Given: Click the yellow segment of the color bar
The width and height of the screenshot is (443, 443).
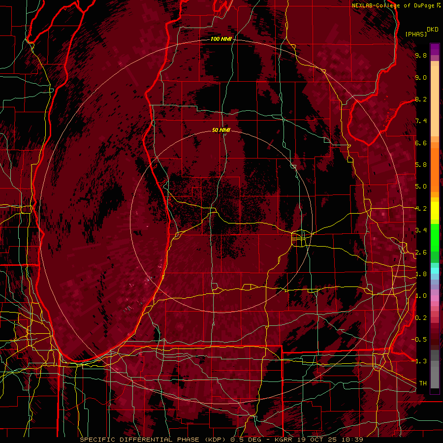Looking at the screenshot, I should [435, 211].
